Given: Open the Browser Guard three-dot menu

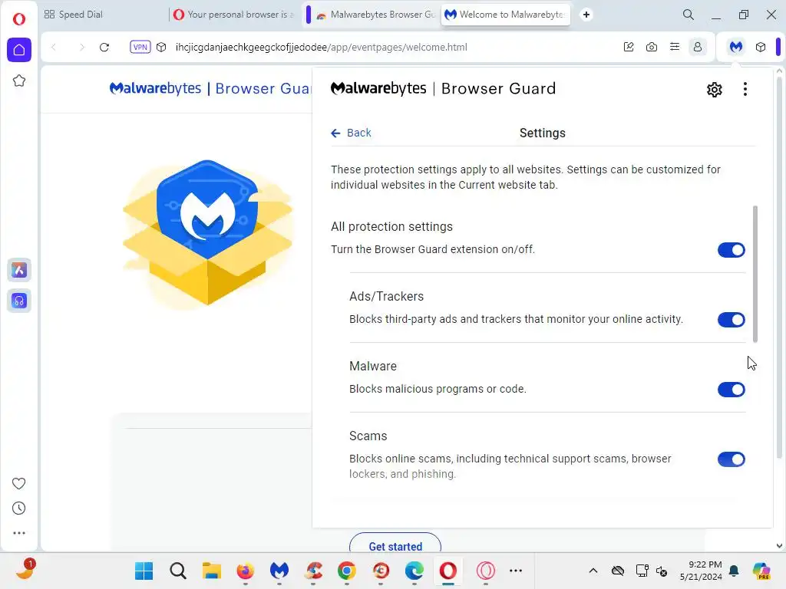Looking at the screenshot, I should (745, 89).
